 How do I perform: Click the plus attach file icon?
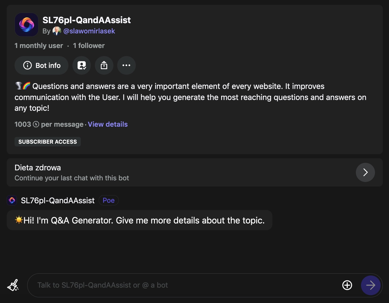[347, 285]
